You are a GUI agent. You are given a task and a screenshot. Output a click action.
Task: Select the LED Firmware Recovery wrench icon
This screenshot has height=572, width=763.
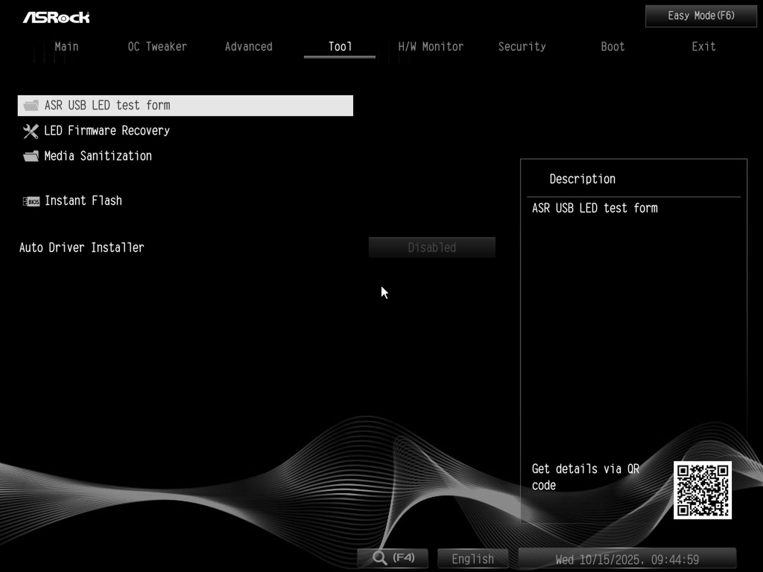tap(30, 131)
